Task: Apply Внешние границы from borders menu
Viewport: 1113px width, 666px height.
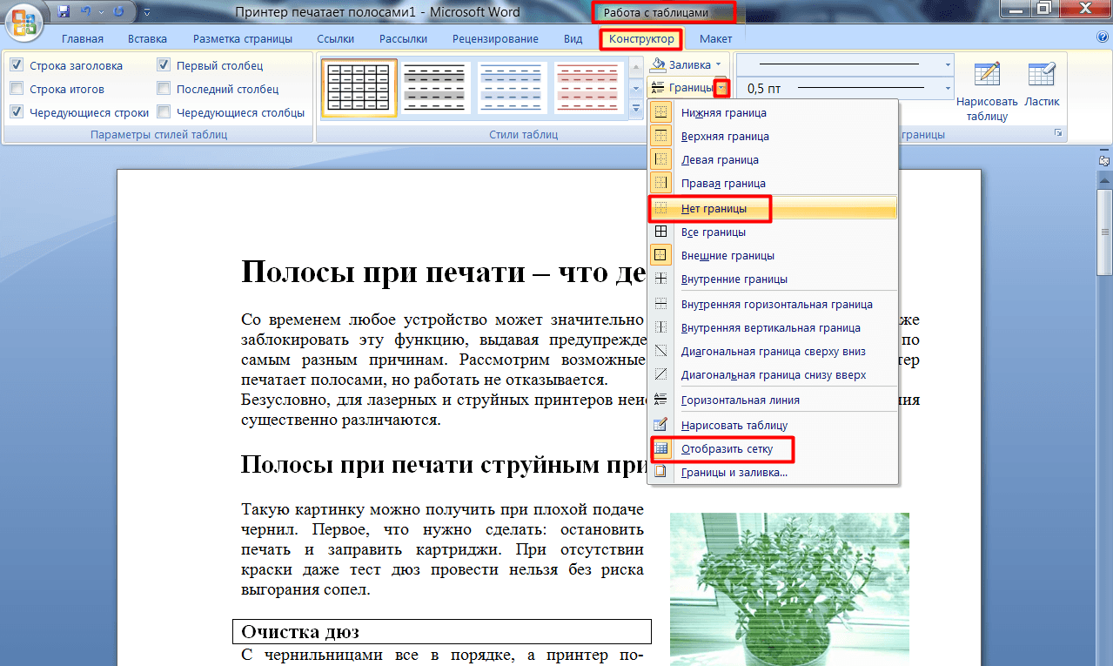Action: (774, 255)
